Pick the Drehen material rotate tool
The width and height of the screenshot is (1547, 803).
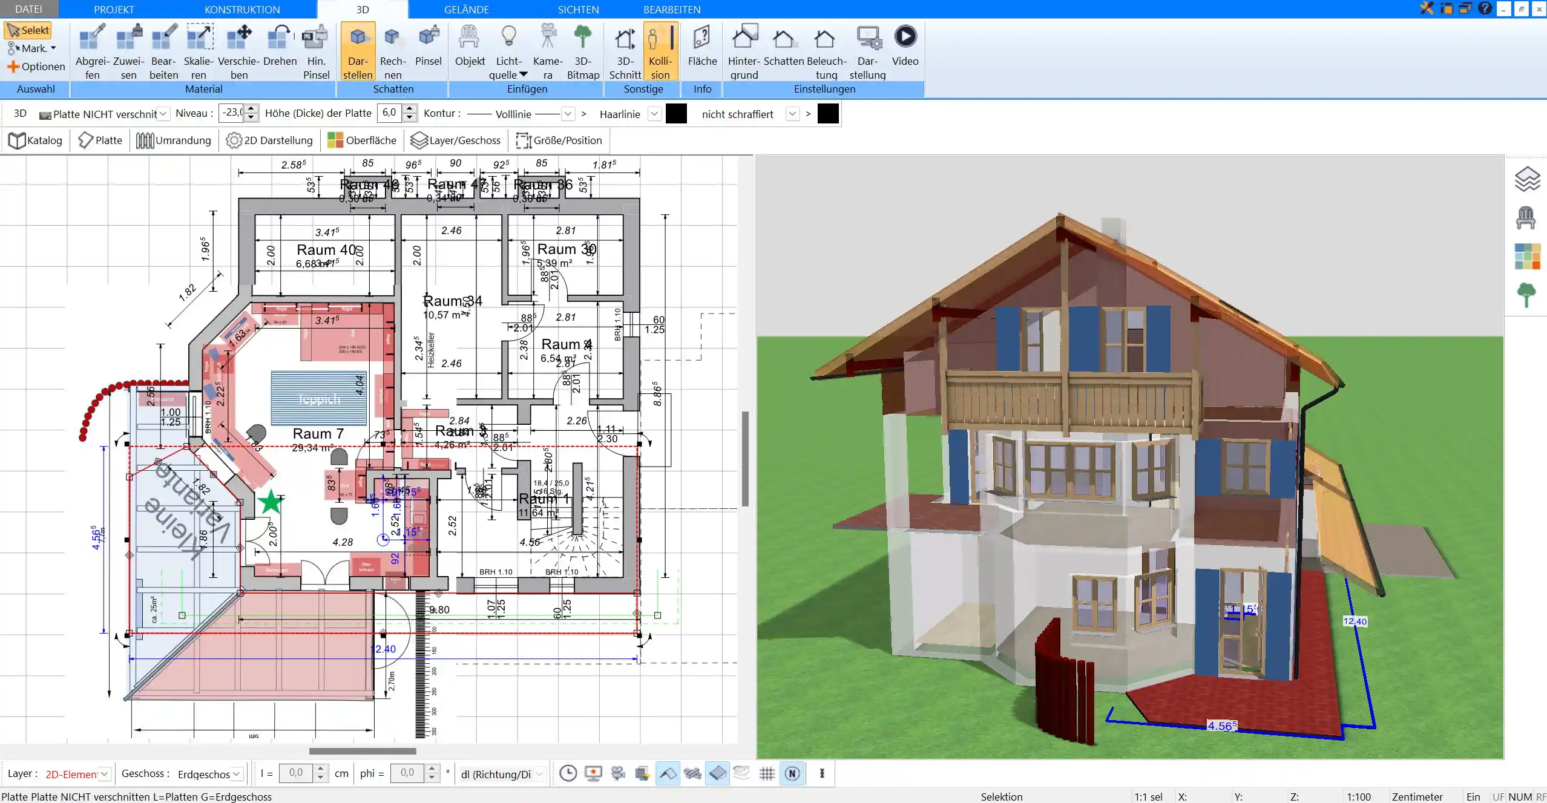pos(280,46)
